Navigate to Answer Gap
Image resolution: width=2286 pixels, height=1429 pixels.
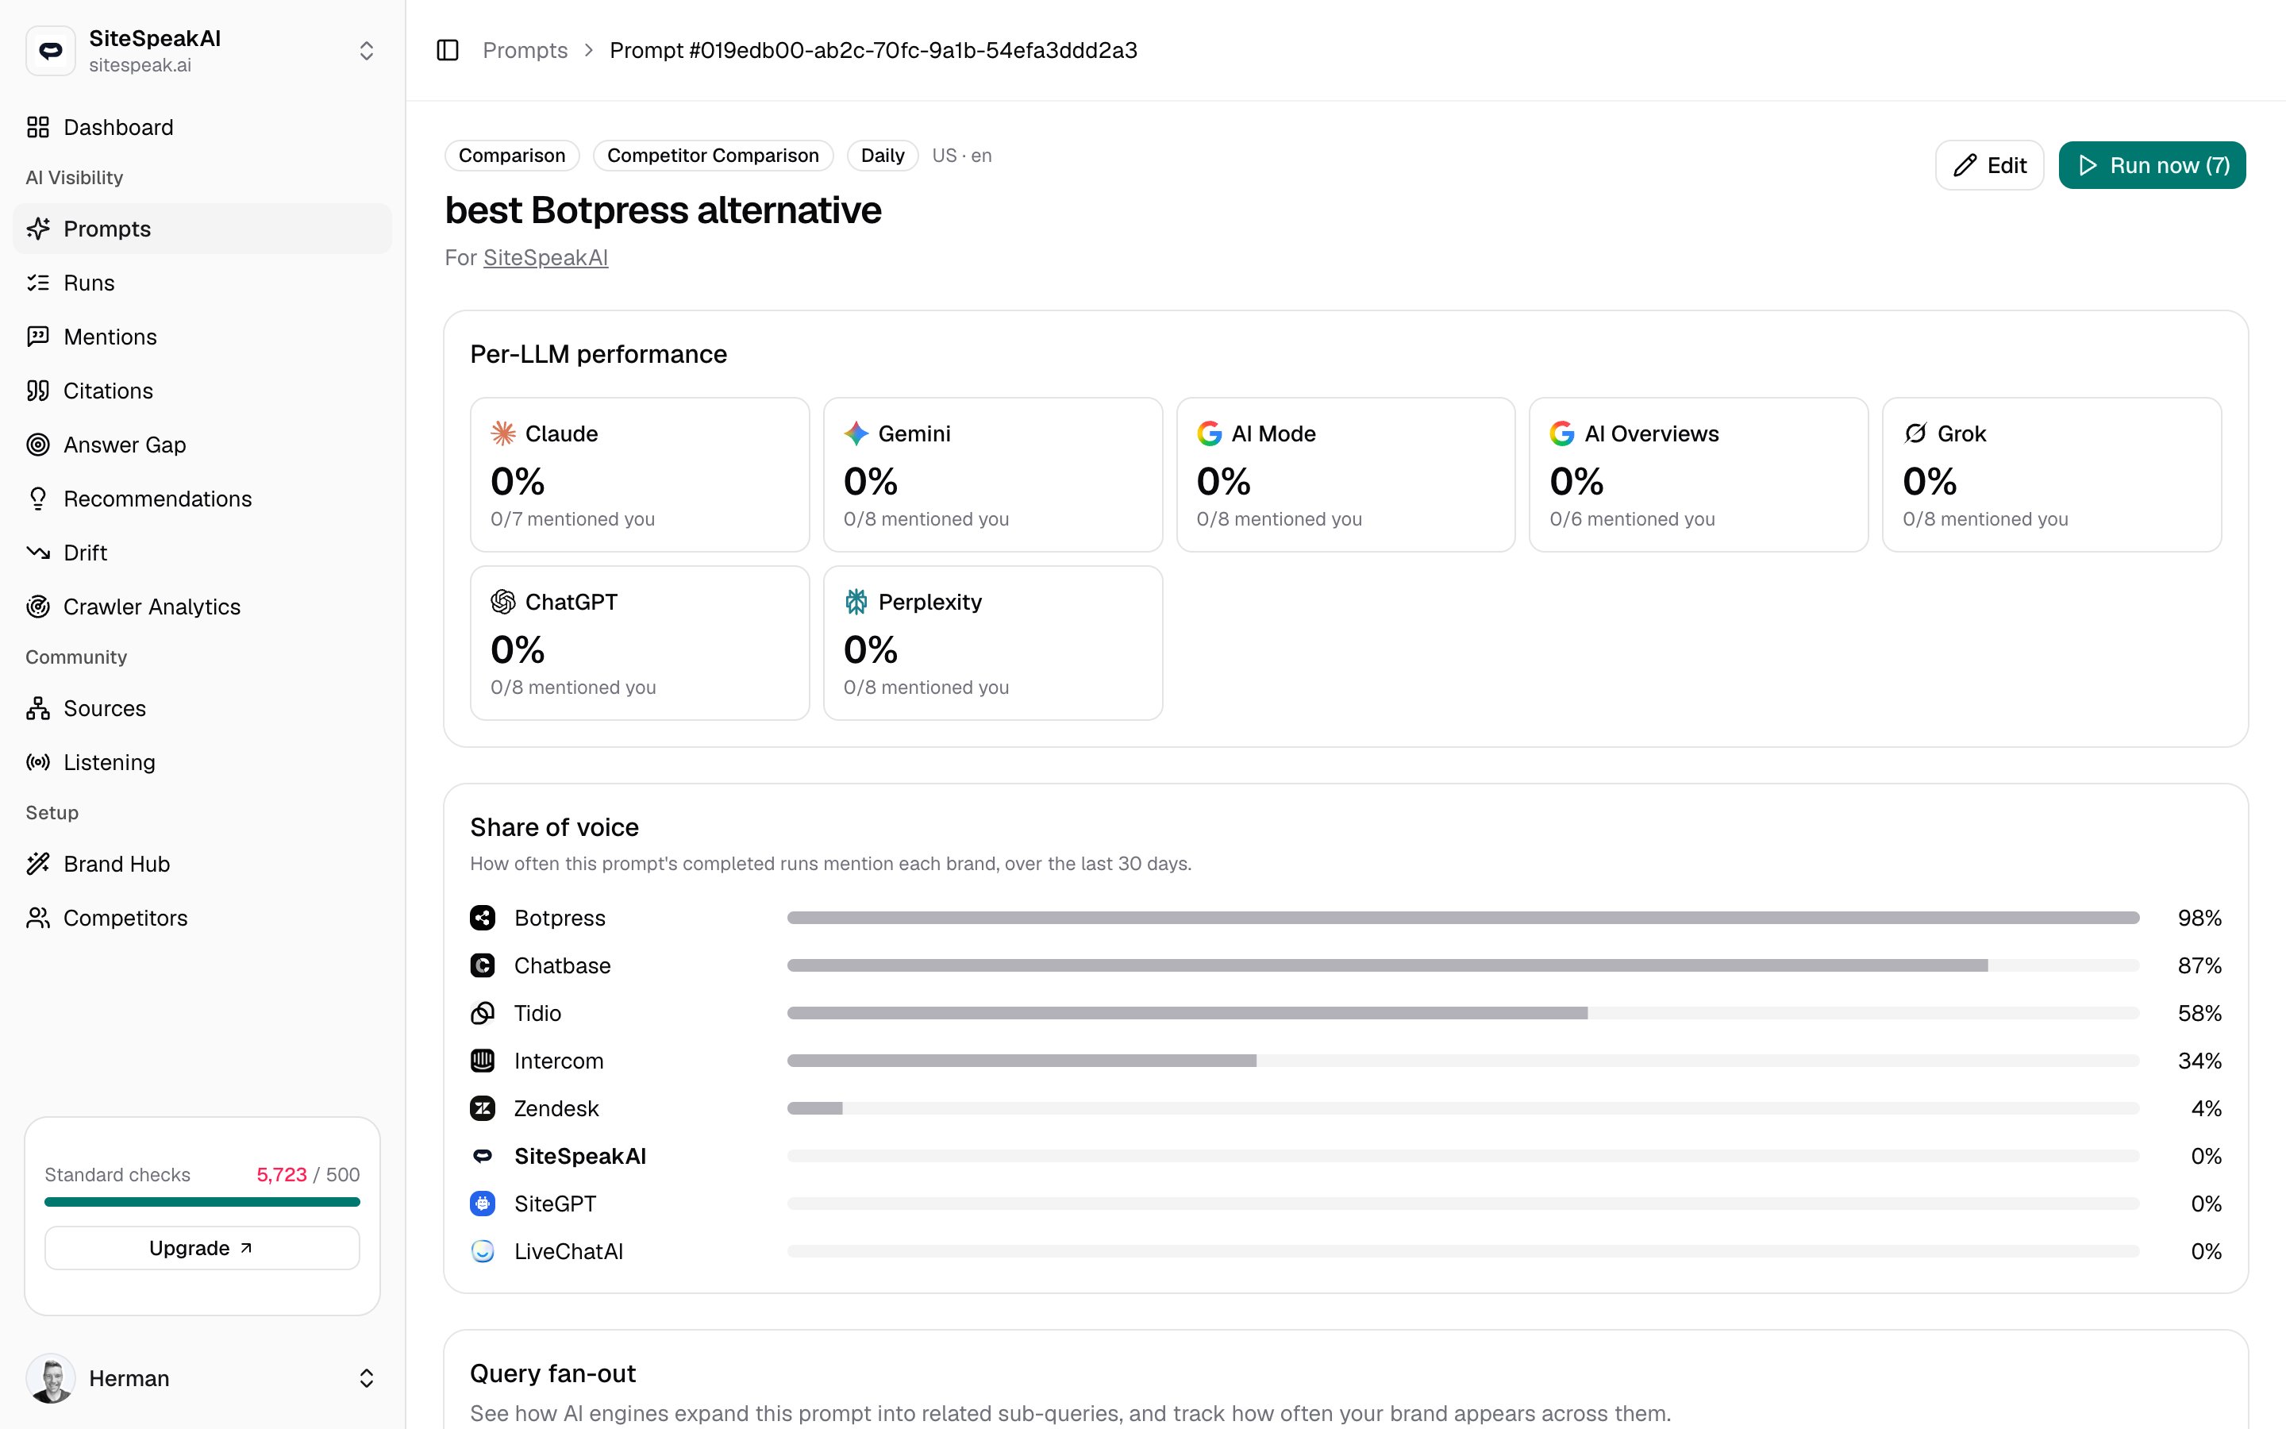pyautogui.click(x=202, y=445)
